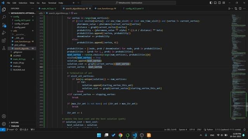The height and width of the screenshot is (139, 248).
Task: Open run options dropdown next to play
Action: [232, 8]
